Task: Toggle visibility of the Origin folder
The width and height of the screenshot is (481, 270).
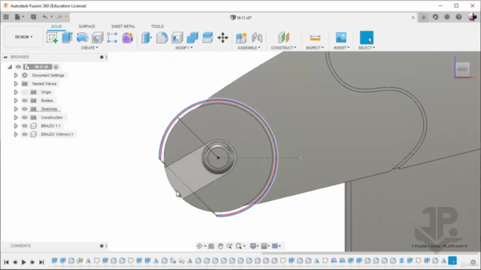Action: click(25, 92)
